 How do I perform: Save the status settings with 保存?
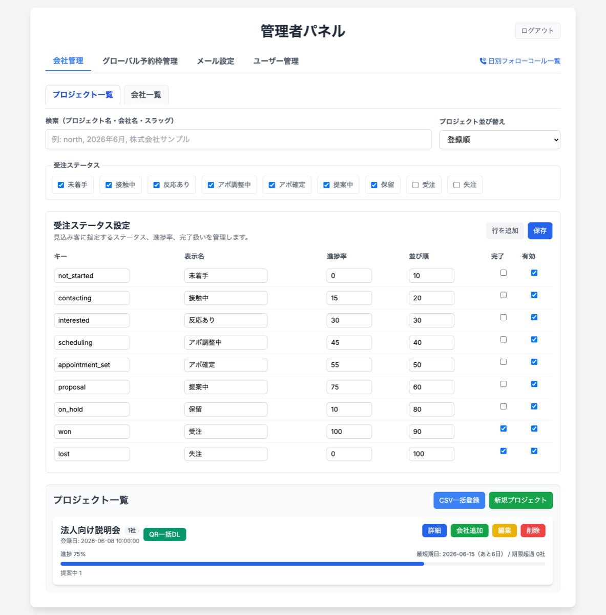pos(540,231)
